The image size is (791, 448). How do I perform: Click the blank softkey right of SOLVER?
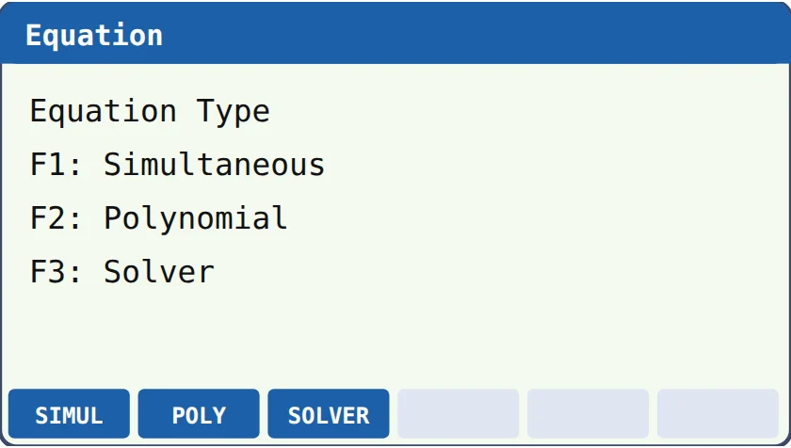[458, 414]
